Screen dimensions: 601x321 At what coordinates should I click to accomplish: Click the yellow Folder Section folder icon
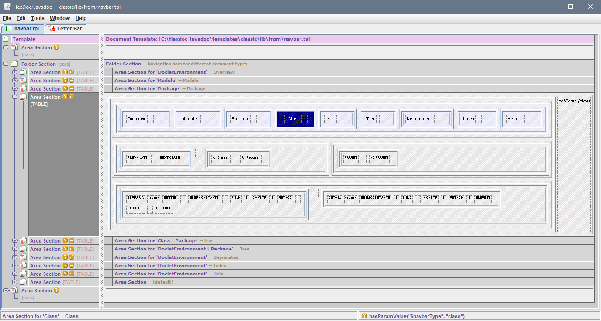(x=14, y=64)
